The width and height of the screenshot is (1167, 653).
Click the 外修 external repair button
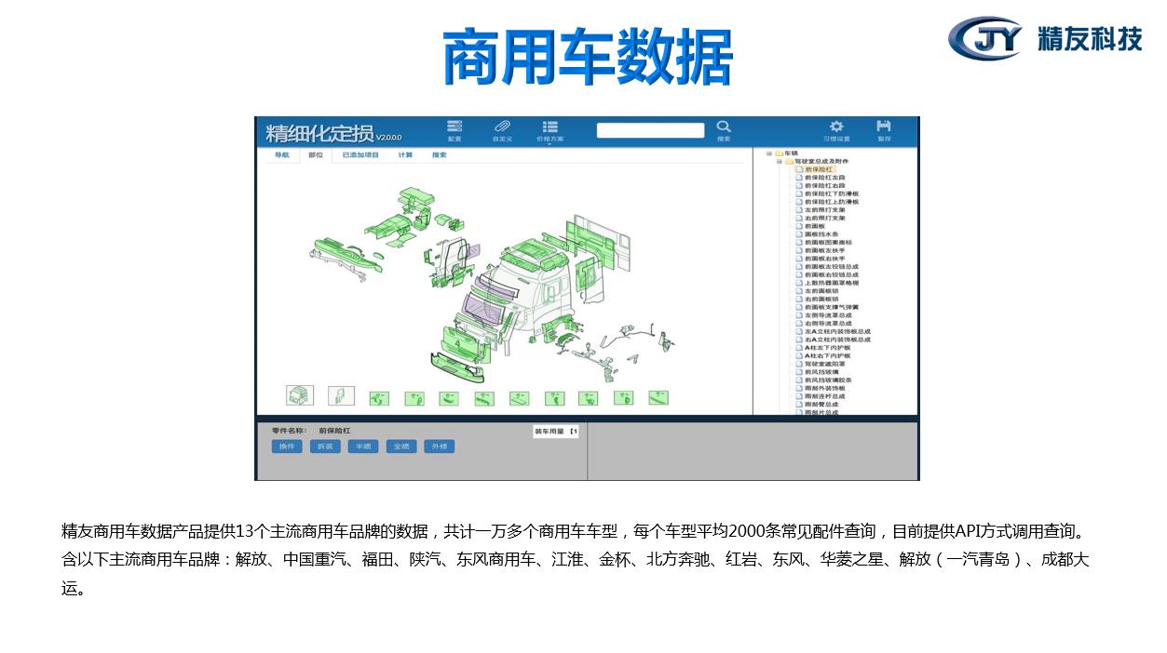tap(440, 446)
